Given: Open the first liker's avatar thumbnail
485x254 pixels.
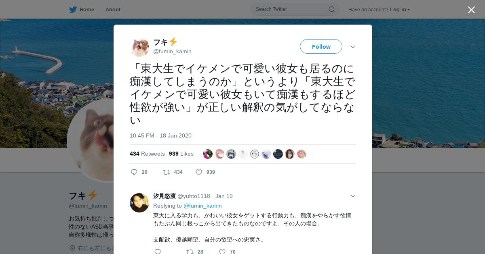Looking at the screenshot, I should (208, 154).
